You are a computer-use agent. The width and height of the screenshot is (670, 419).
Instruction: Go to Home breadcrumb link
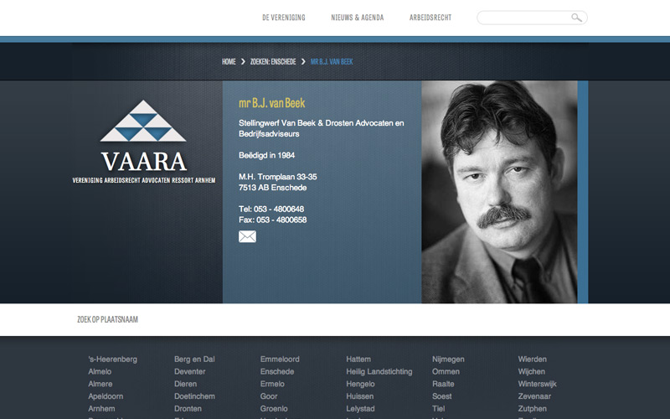click(229, 62)
